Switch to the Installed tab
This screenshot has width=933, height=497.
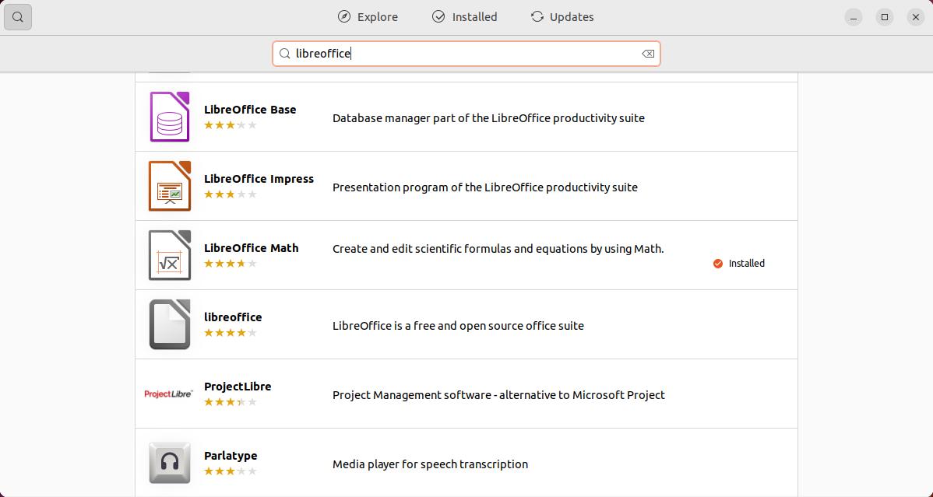(x=464, y=16)
